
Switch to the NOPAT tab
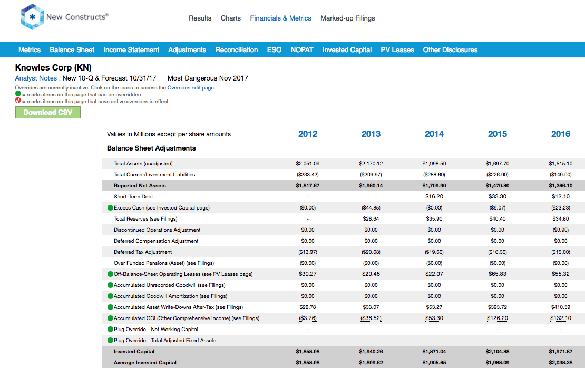302,50
